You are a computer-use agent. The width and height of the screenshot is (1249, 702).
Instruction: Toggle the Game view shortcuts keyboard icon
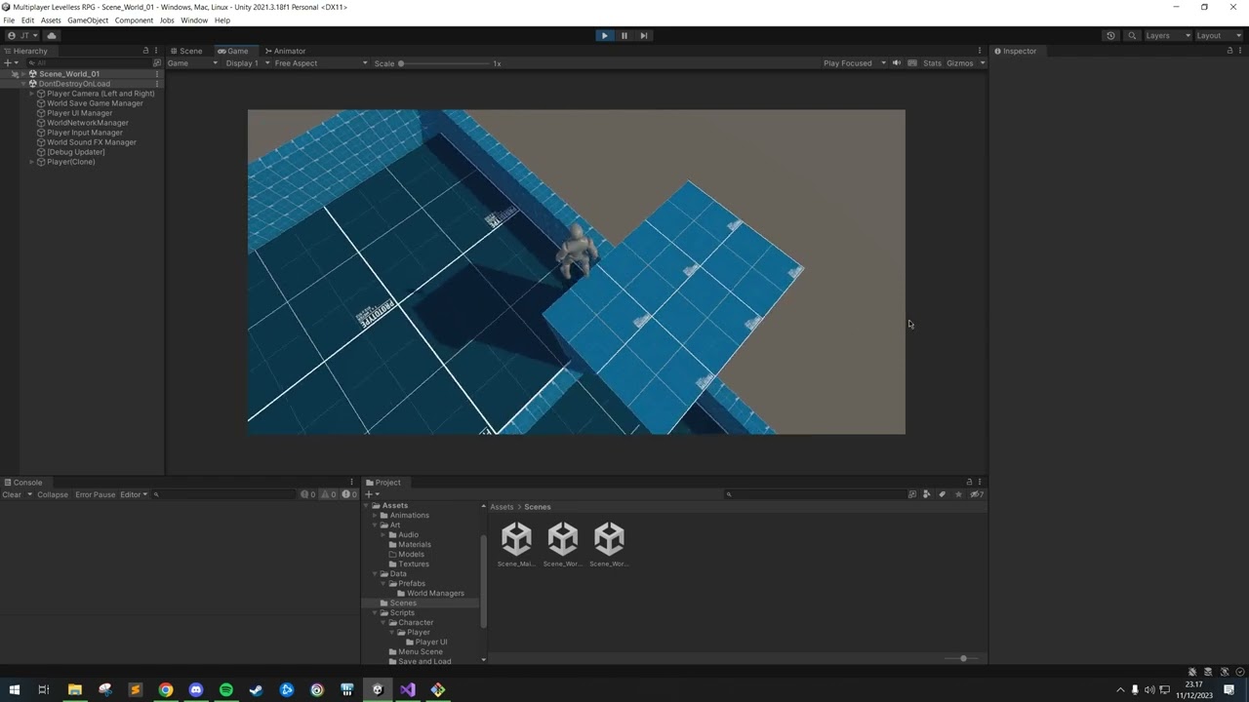pos(912,63)
